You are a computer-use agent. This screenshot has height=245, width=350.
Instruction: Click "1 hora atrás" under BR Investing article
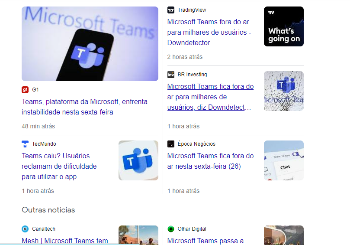coord(183,127)
